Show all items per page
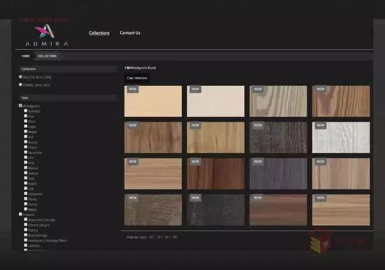The image size is (385, 270). [152, 237]
